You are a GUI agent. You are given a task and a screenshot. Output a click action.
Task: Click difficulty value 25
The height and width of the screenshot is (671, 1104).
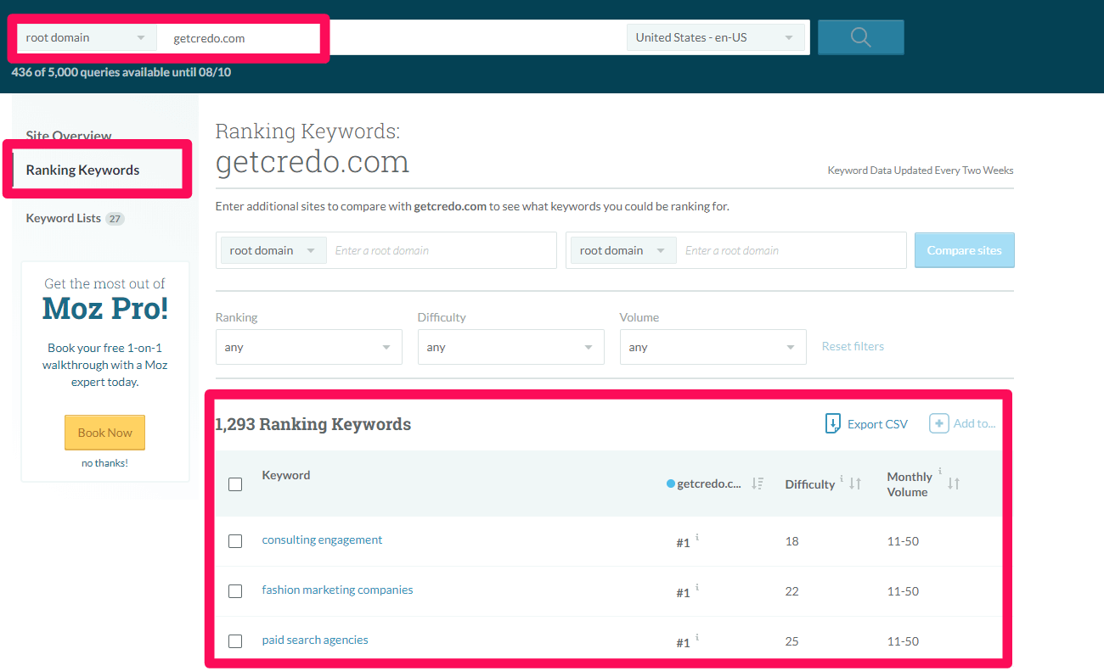(x=792, y=641)
